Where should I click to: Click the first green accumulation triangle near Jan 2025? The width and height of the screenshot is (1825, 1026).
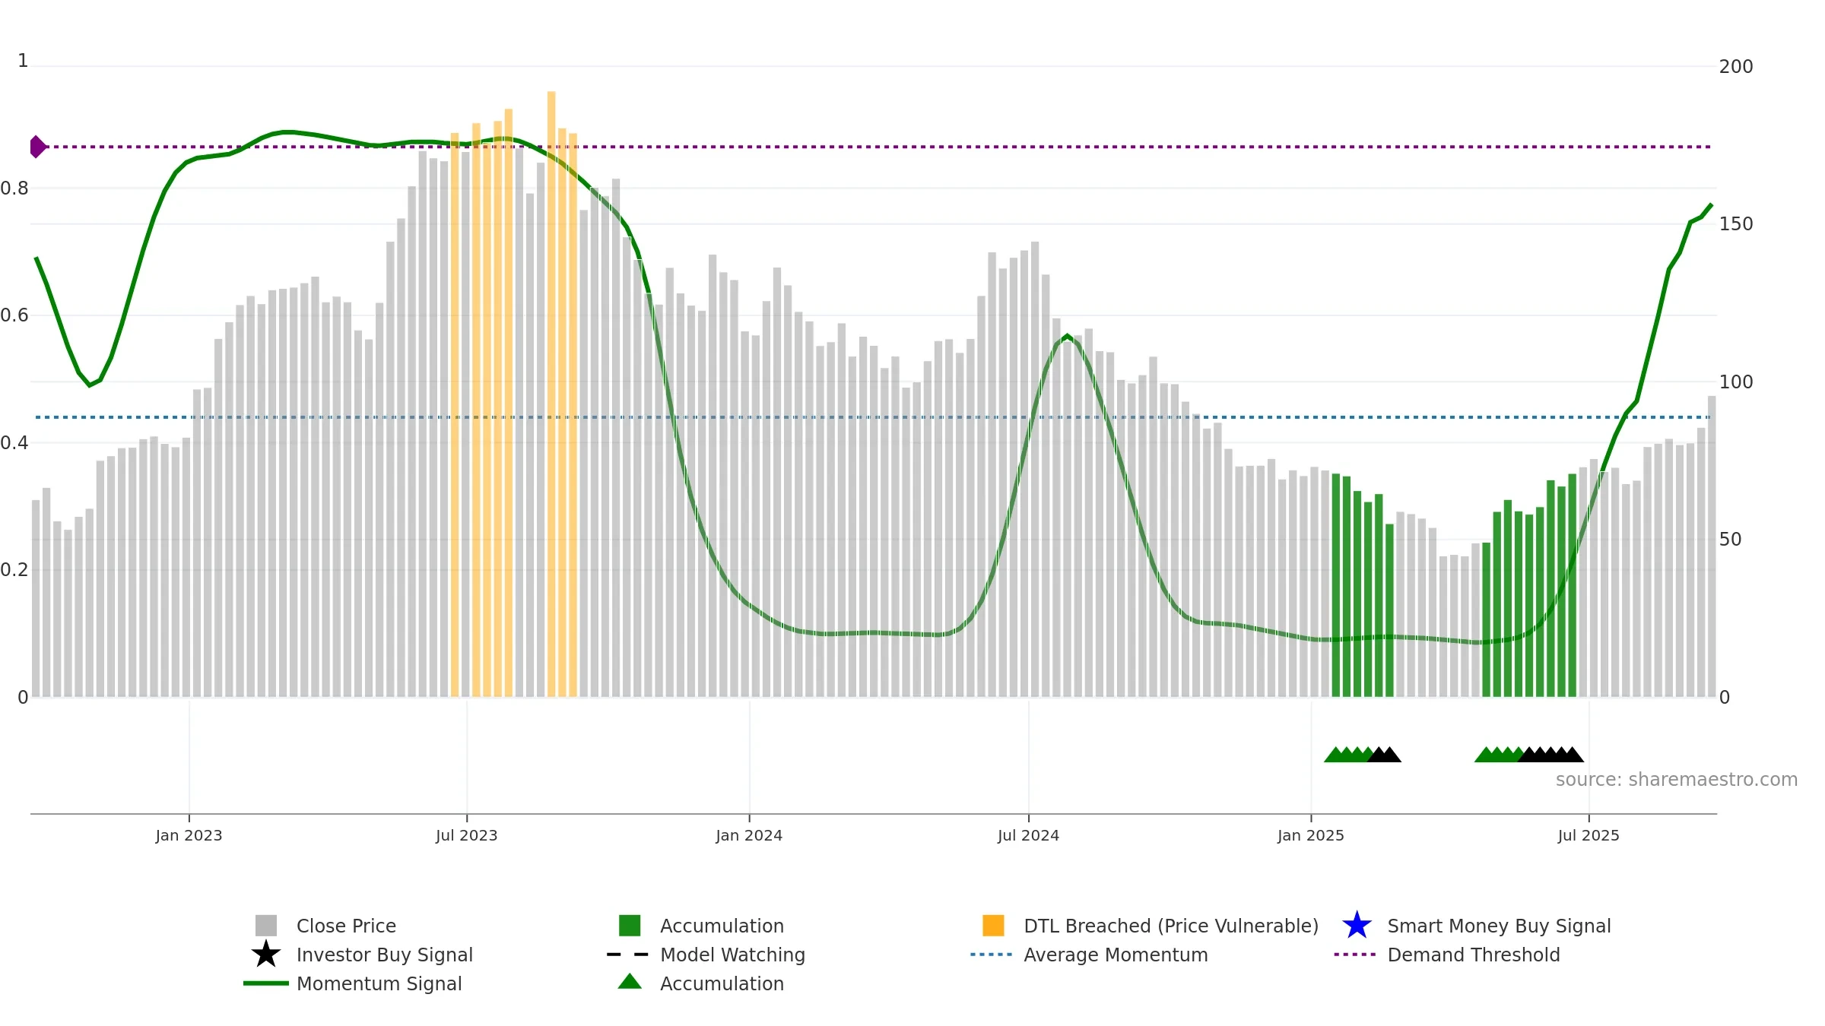pos(1335,755)
